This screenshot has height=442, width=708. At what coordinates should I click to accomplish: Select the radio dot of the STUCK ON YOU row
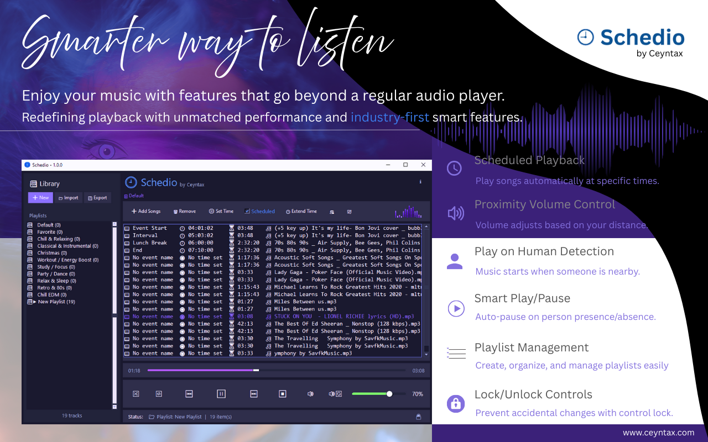[183, 317]
